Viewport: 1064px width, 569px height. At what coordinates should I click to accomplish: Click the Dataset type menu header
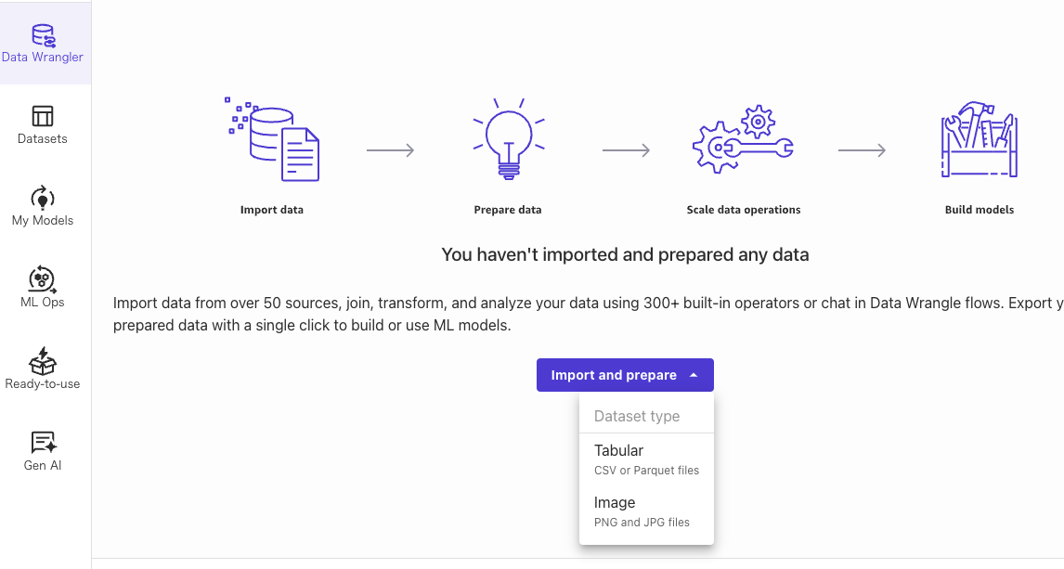(637, 417)
